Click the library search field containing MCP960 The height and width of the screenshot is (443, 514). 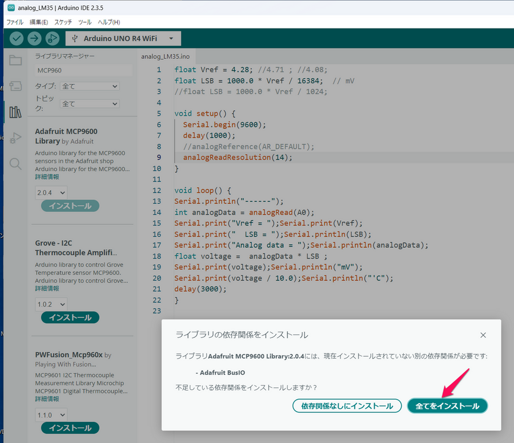[x=83, y=70]
